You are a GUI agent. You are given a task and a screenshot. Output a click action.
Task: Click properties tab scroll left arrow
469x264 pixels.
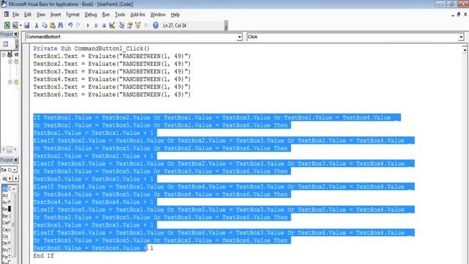pos(10,178)
